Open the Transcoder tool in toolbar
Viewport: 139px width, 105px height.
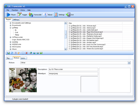point(35,15)
